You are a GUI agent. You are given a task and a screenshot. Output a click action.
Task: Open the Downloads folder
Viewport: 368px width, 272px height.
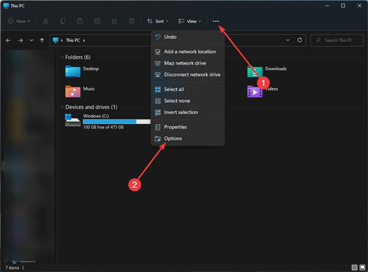coord(267,72)
